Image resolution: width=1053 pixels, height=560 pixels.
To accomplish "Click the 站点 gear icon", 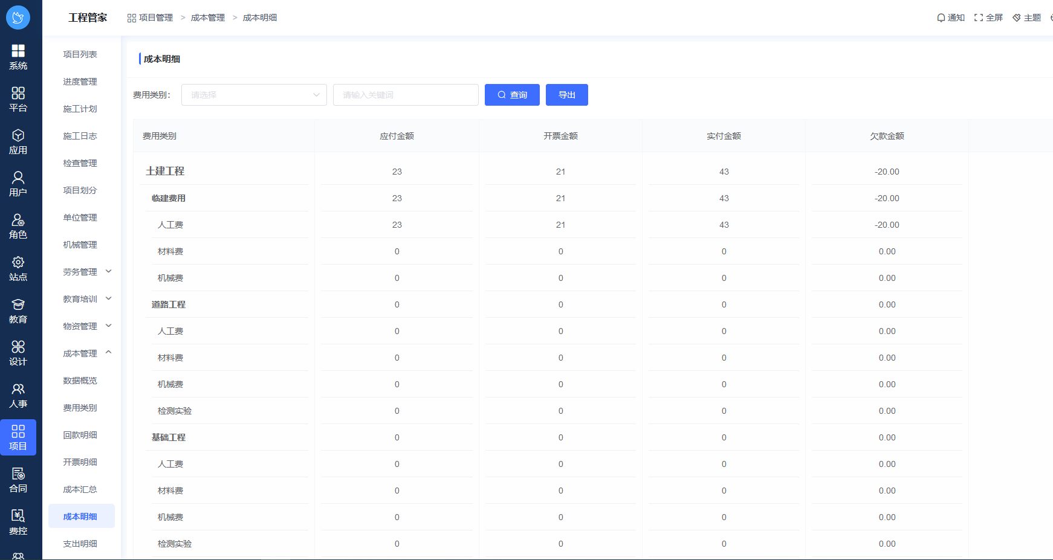I will click(x=18, y=263).
